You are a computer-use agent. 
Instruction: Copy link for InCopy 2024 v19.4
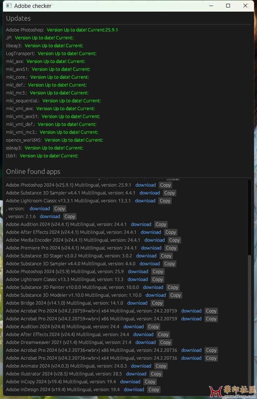150,382
